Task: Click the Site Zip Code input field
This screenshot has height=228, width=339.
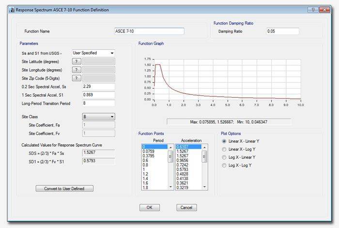Action: pyautogui.click(x=99, y=78)
